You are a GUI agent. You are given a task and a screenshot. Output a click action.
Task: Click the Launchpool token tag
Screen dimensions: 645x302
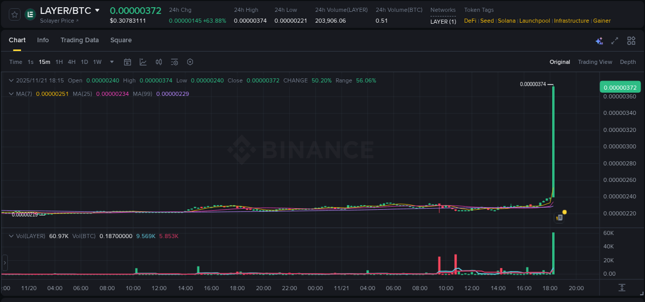(535, 21)
